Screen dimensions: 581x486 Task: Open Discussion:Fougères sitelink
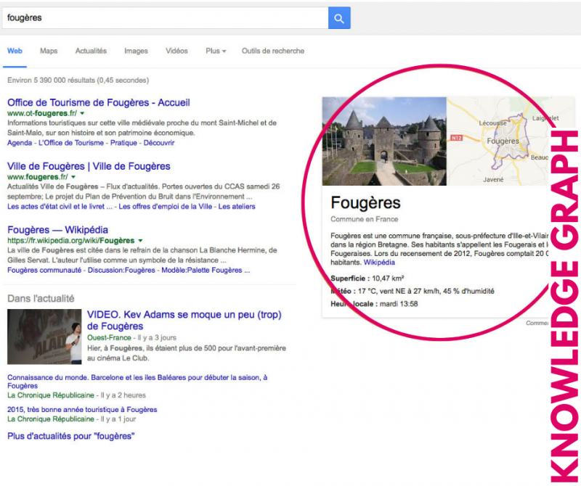121,271
